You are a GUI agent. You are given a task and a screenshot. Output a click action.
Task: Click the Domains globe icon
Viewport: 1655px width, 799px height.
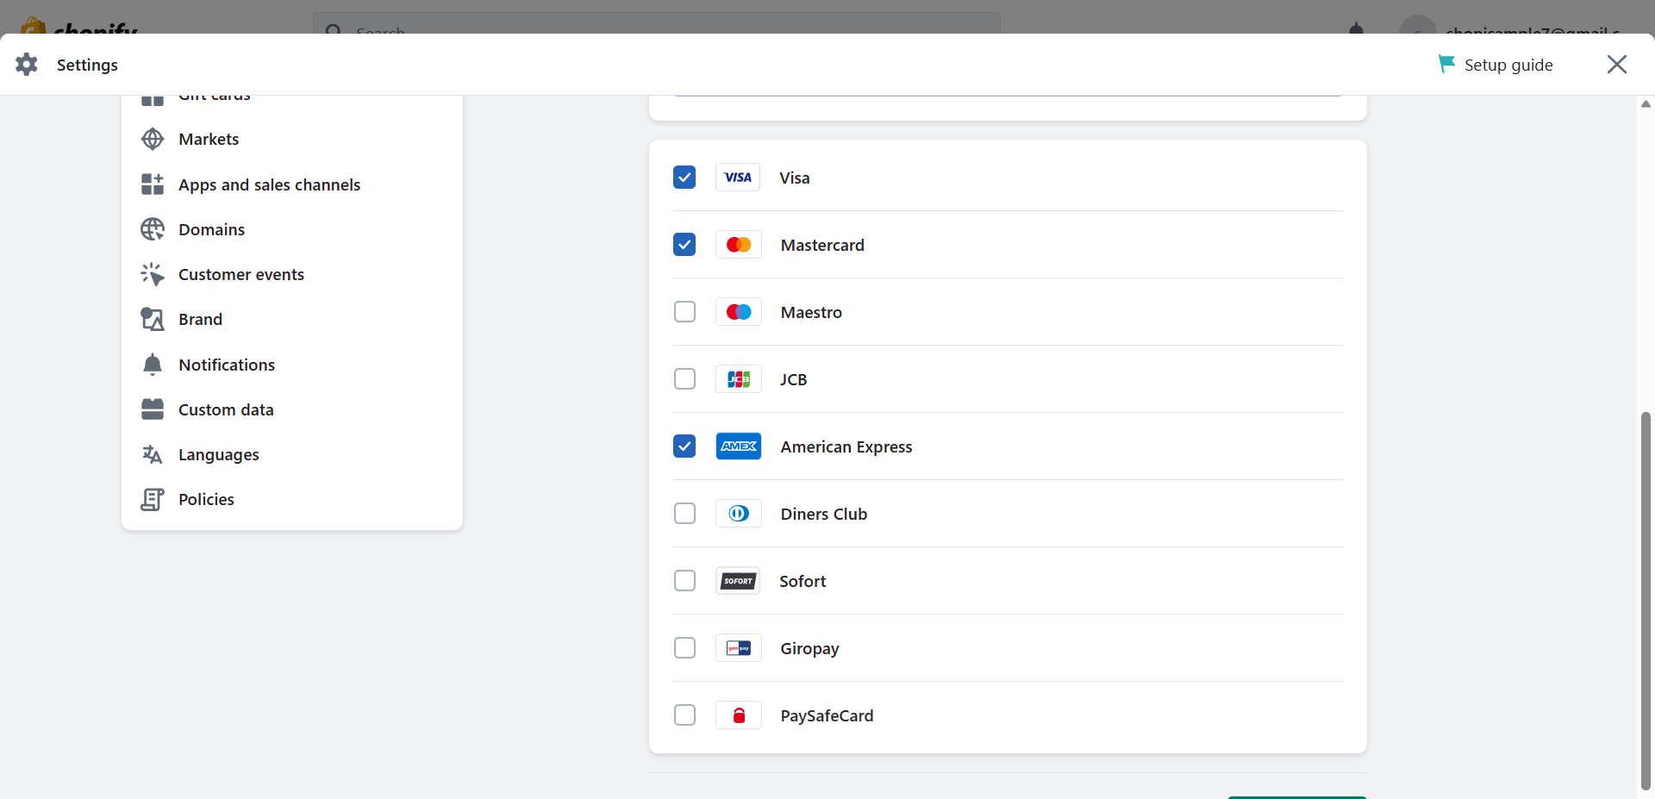[x=153, y=229]
